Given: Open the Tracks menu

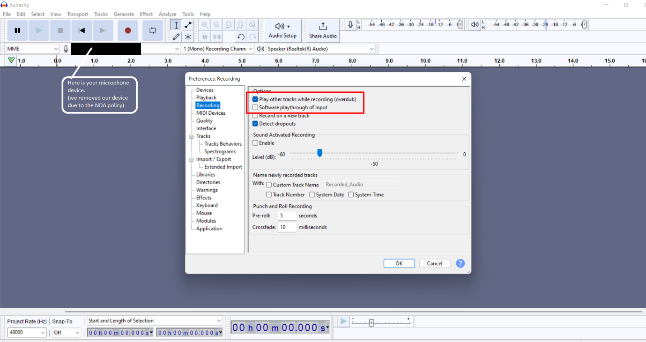Looking at the screenshot, I should [x=101, y=14].
